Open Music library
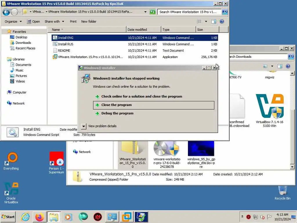 point(19,70)
